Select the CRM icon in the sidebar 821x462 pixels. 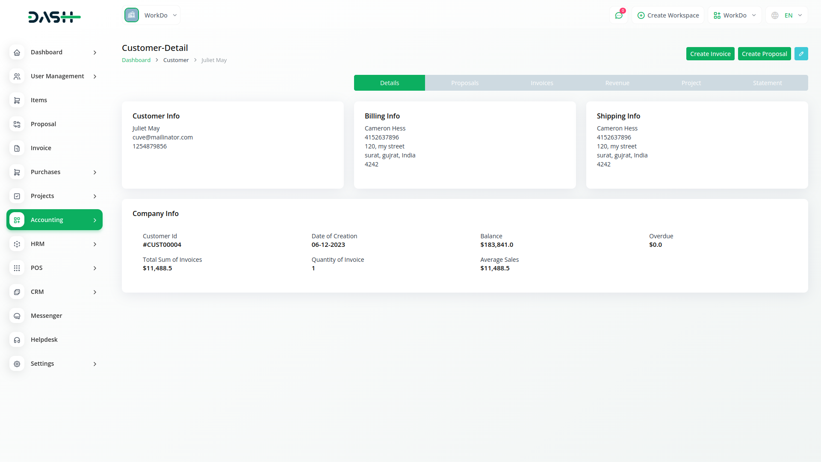[x=17, y=292]
